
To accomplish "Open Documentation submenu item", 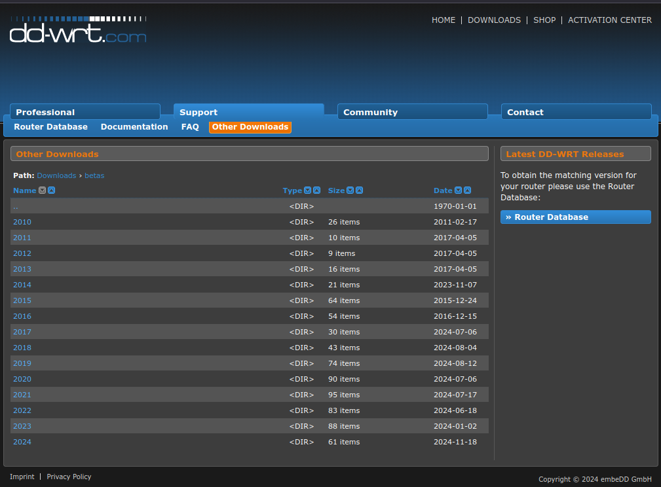I will pyautogui.click(x=134, y=127).
